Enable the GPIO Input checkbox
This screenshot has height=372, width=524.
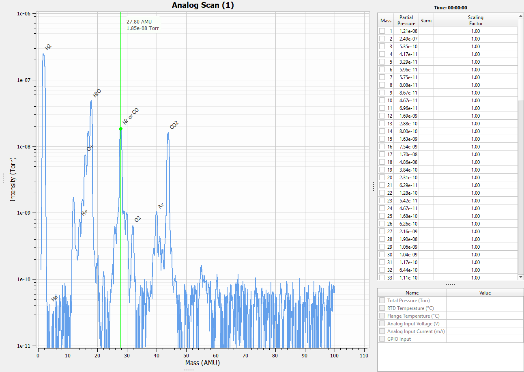point(382,339)
